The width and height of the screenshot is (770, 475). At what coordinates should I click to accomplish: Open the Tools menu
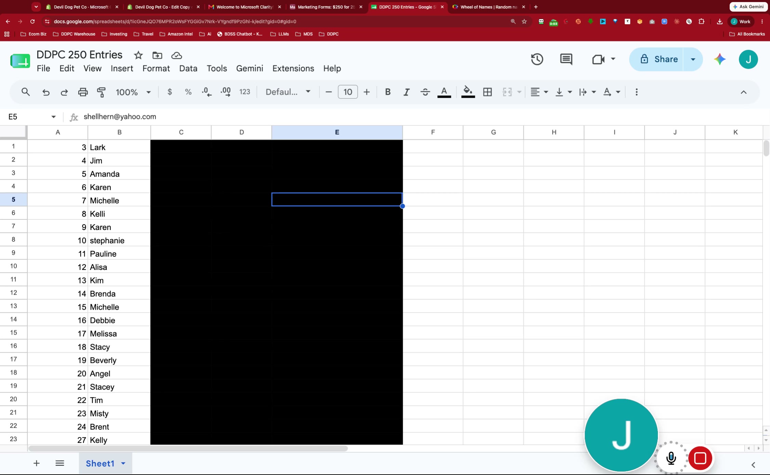point(217,68)
